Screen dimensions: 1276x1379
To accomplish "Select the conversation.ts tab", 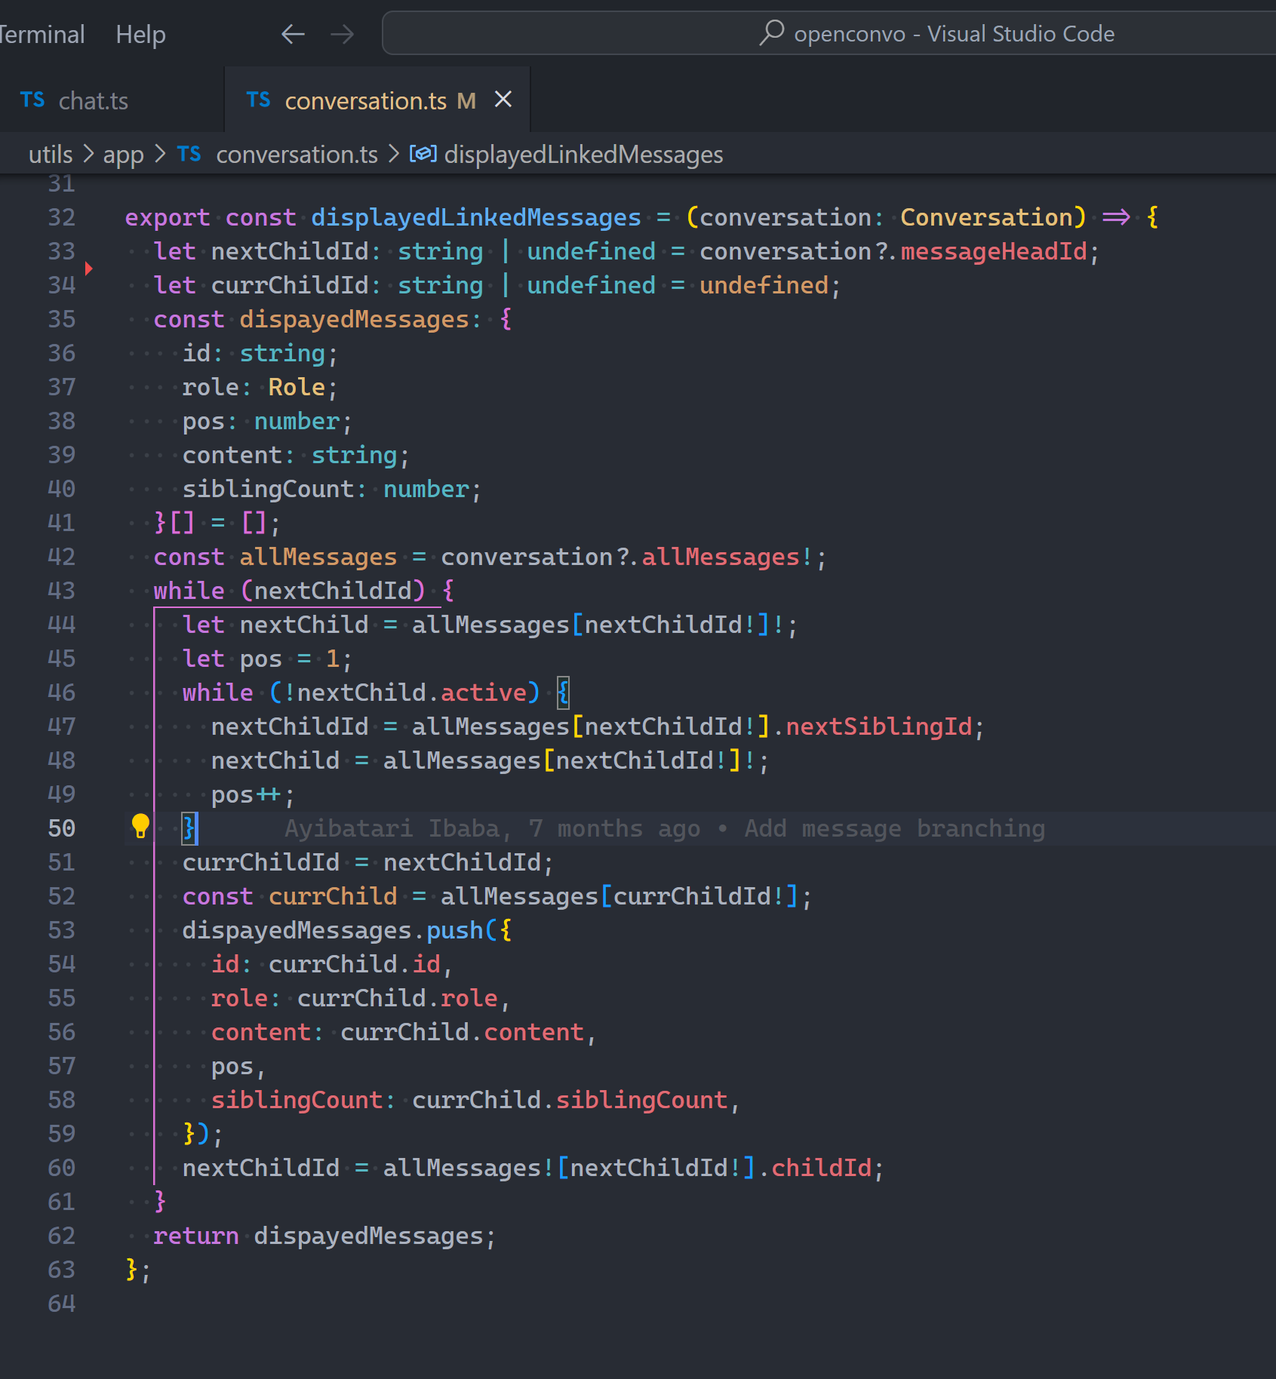I will pyautogui.click(x=365, y=101).
